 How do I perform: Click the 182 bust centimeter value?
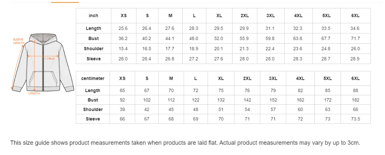click(x=356, y=100)
